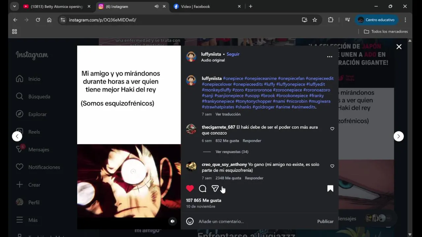Follow luffyniista with the Seguir link
The width and height of the screenshot is (422, 237).
233,54
